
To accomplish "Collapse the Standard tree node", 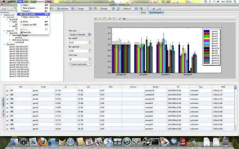I will point(3,44).
